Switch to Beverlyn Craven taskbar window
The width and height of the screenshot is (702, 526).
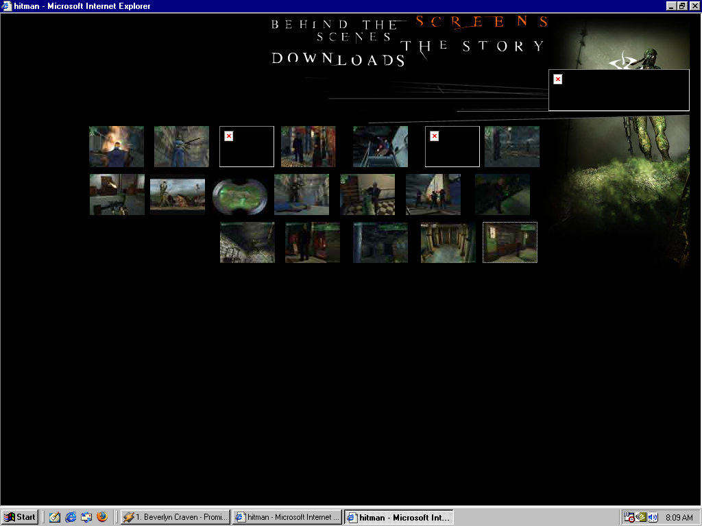pos(175,517)
